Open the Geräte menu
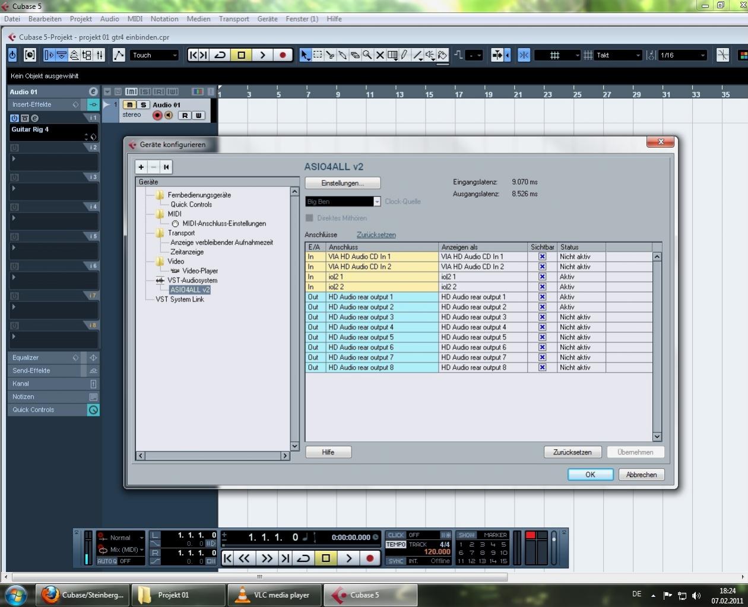Image resolution: width=748 pixels, height=607 pixels. [x=268, y=19]
